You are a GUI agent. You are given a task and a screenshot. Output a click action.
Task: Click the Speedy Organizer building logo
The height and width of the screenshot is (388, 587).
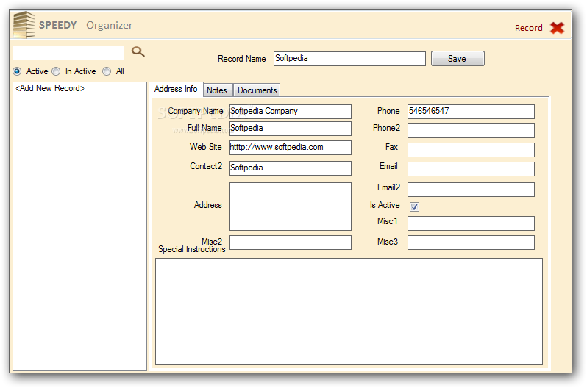pos(24,25)
